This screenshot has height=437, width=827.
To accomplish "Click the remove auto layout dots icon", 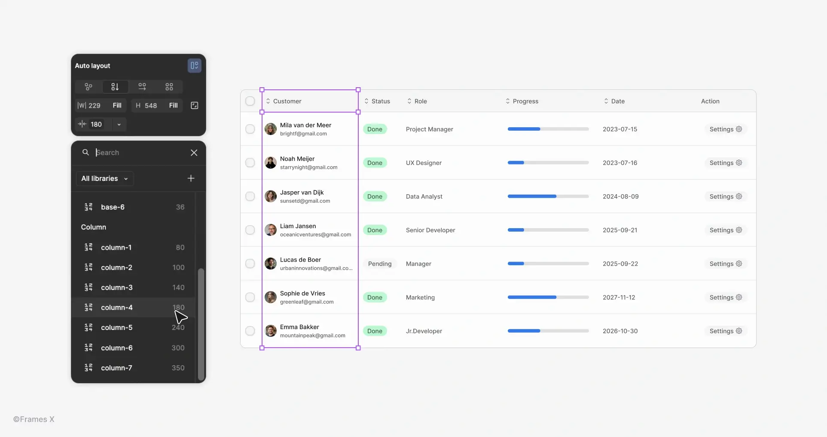I will [x=88, y=87].
